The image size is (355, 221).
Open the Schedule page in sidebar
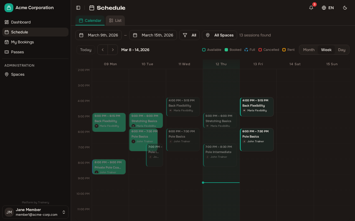[x=35, y=32]
